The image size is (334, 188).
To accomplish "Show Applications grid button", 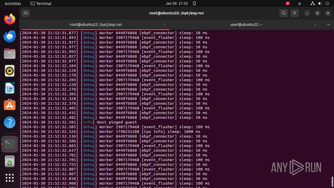I will [x=10, y=178].
